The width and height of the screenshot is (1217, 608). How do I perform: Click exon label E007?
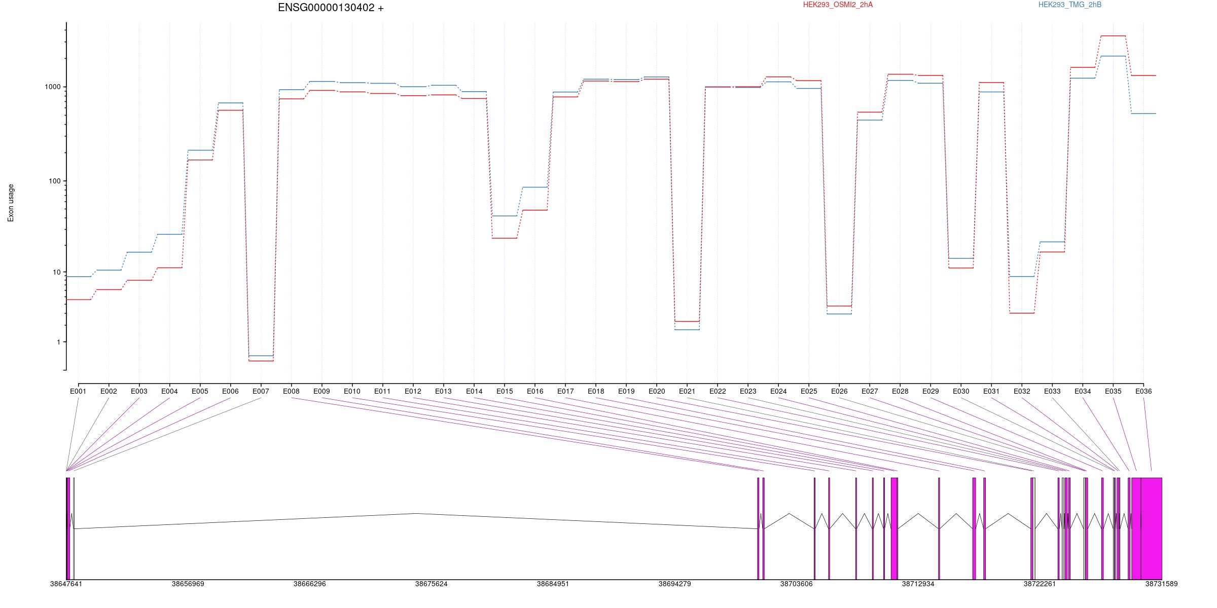click(261, 391)
